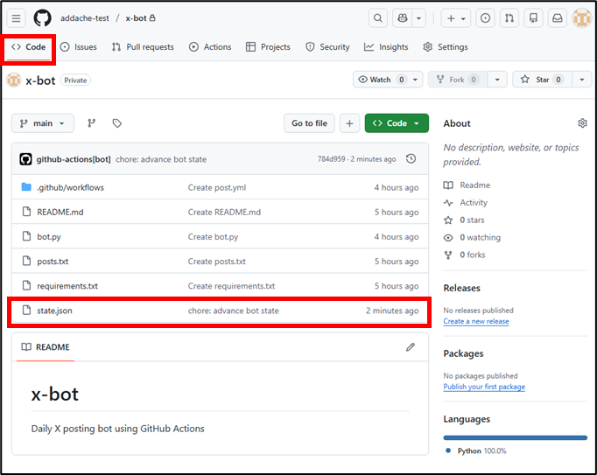Open the create new plus dropdown
This screenshot has width=597, height=475.
[x=455, y=17]
